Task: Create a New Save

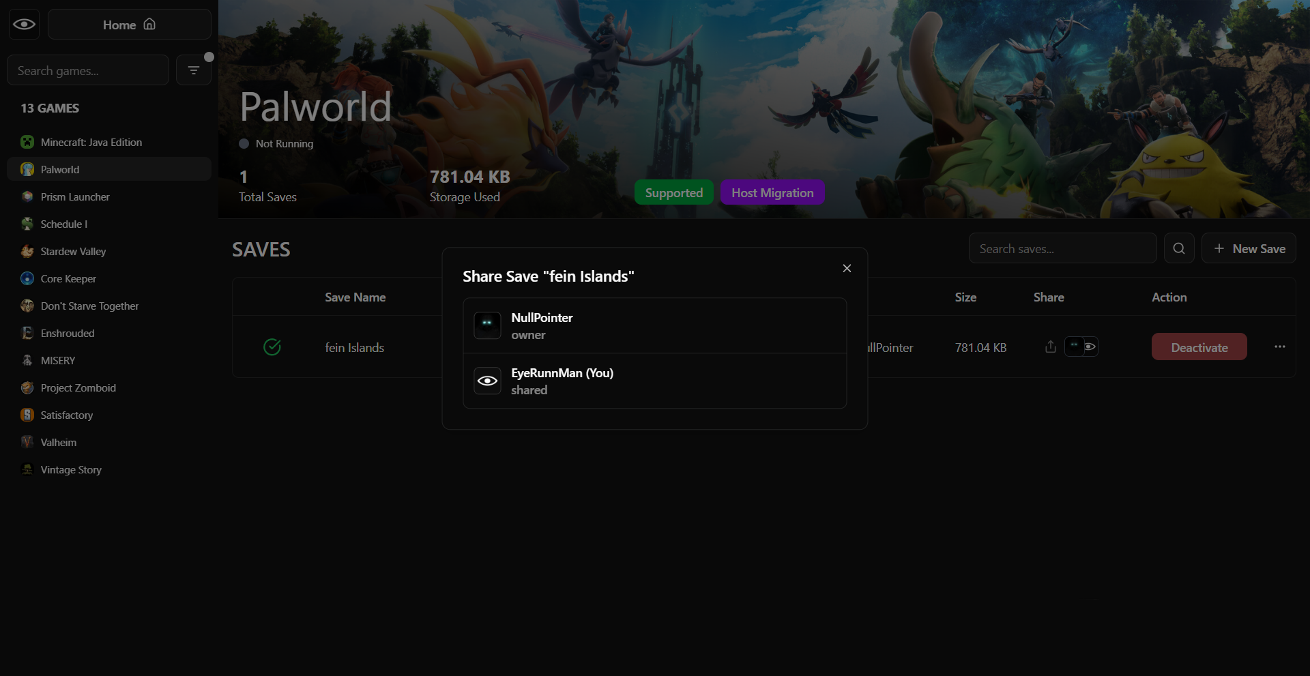Action: pyautogui.click(x=1249, y=248)
